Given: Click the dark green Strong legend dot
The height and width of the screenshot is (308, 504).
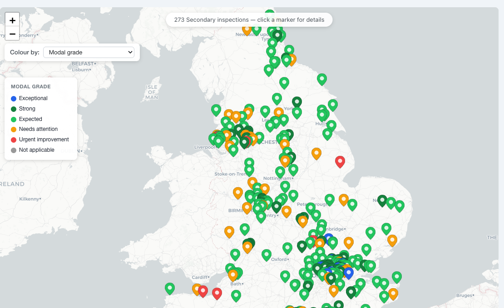Looking at the screenshot, I should click(14, 109).
